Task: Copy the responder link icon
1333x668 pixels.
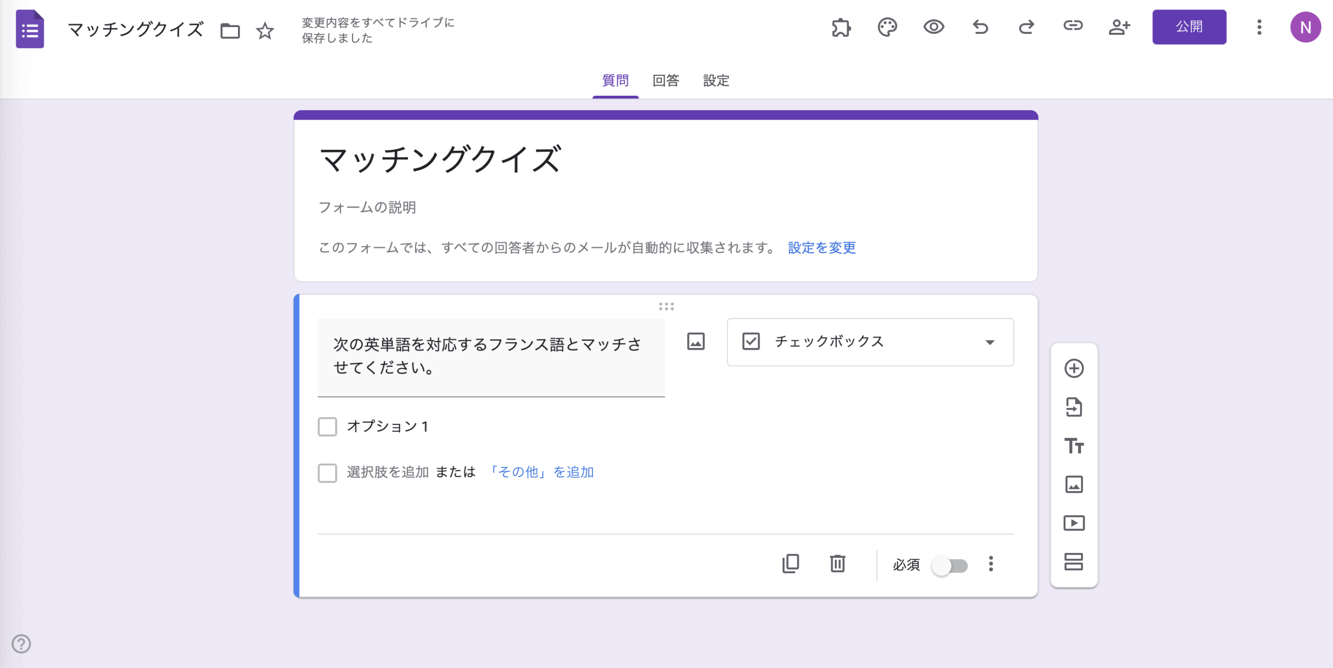Action: [x=1073, y=28]
